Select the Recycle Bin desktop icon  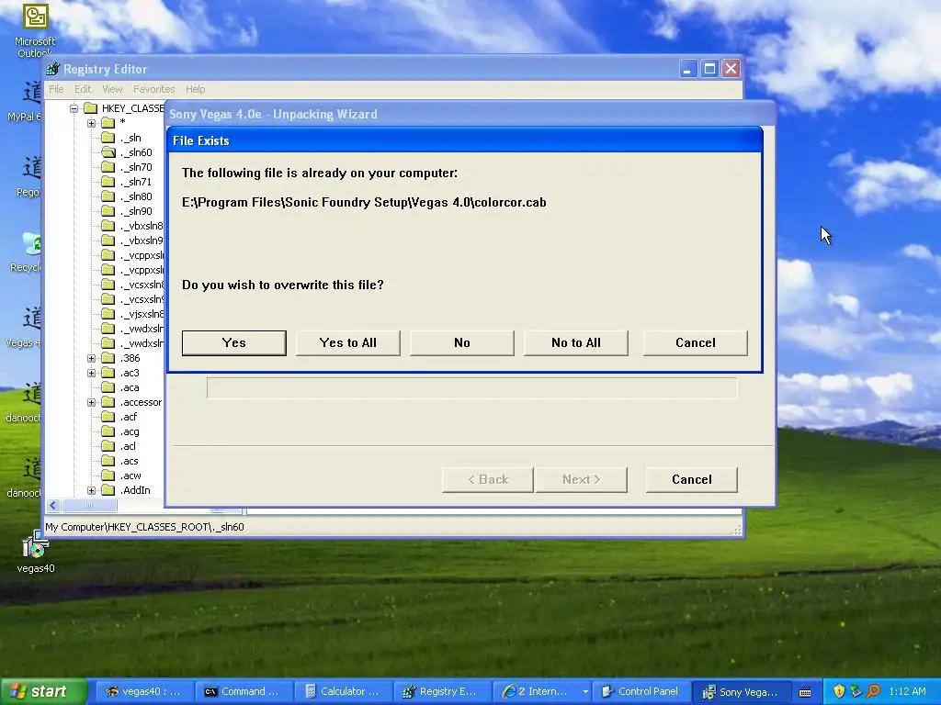pos(27,252)
